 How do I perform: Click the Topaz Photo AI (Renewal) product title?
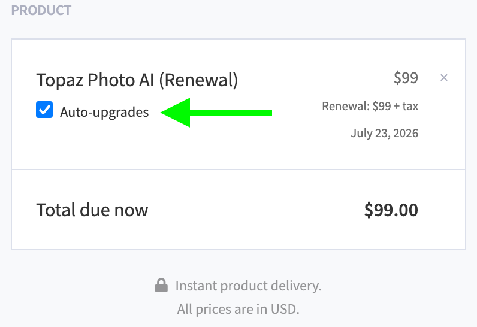(x=137, y=80)
